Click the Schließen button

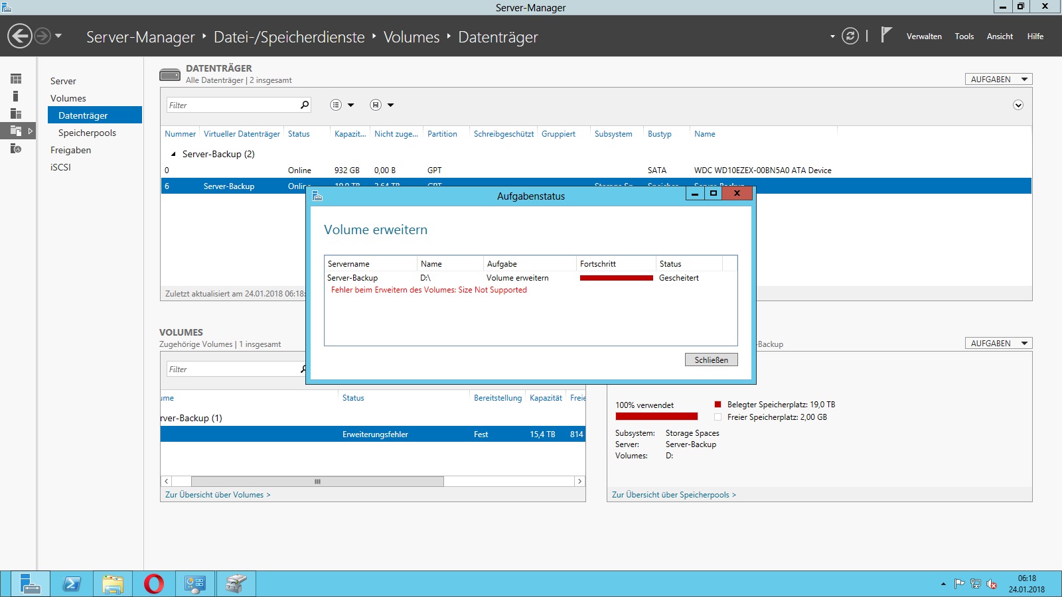click(x=711, y=360)
